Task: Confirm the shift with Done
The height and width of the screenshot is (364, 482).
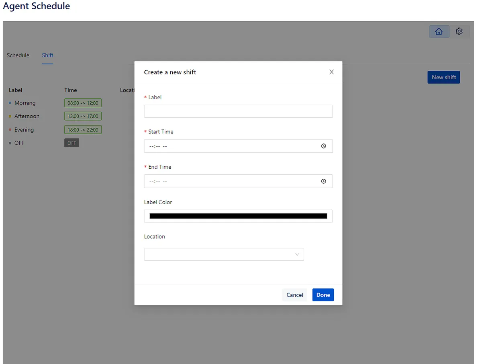Action: pyautogui.click(x=323, y=295)
